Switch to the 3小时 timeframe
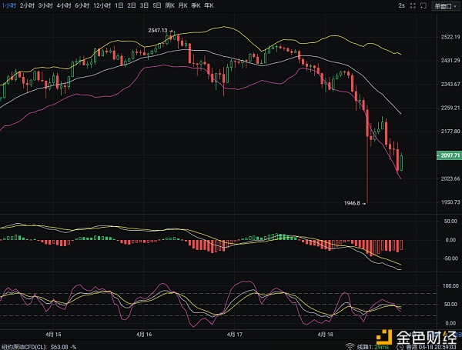Screen dimensions: 462x350 (x=45, y=5)
